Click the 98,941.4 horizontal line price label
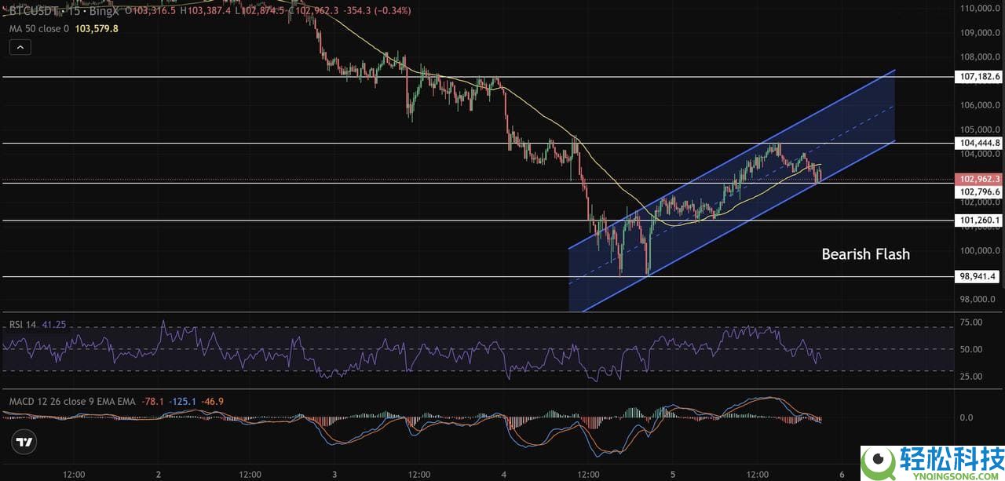The height and width of the screenshot is (481, 1005). coord(979,276)
